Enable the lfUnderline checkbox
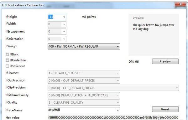 (7, 60)
